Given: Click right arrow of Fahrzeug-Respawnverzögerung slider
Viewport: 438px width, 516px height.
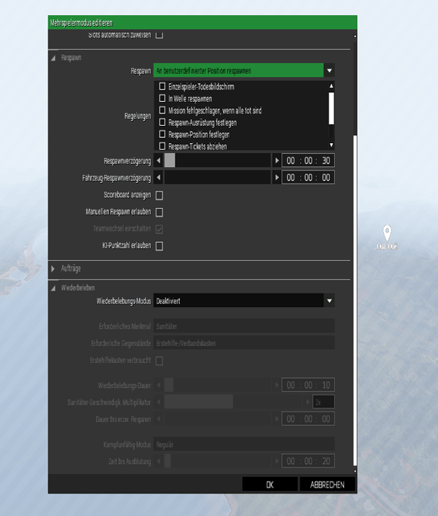Looking at the screenshot, I should (276, 178).
